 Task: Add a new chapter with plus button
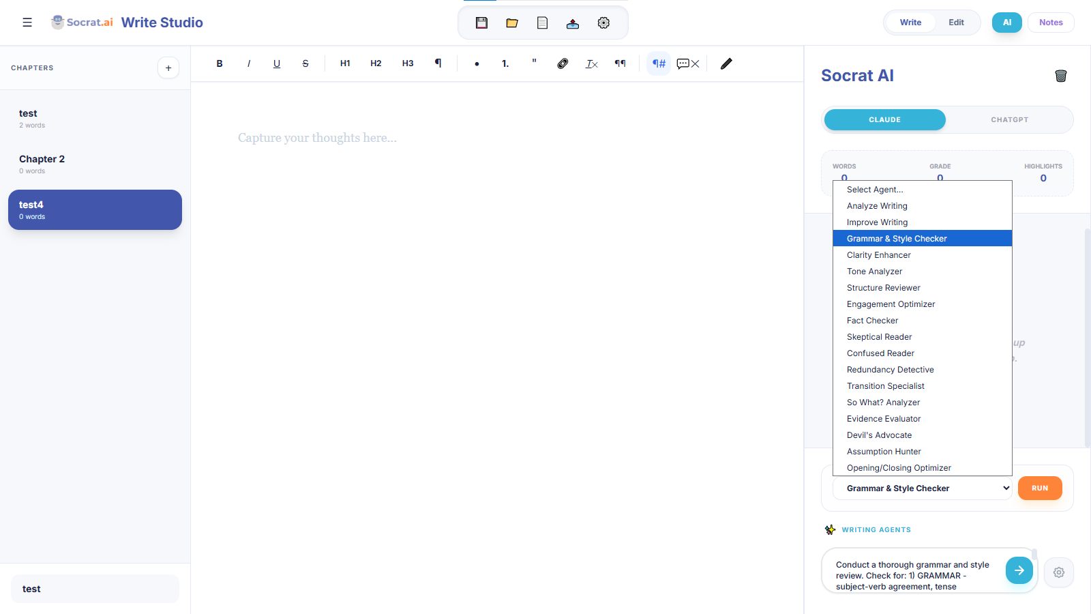pyautogui.click(x=168, y=68)
